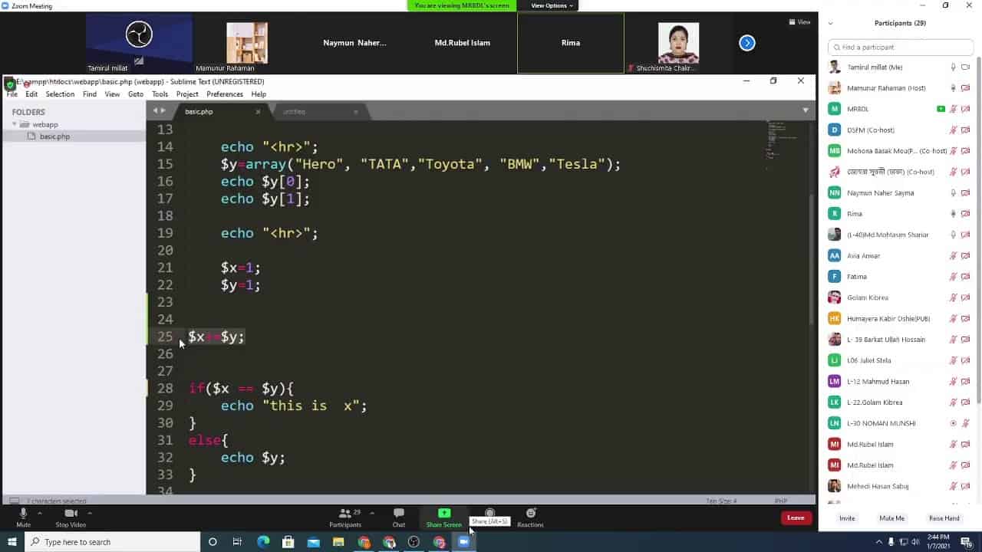
Task: Mute microphone in Zoom toolbar
Action: [23, 514]
